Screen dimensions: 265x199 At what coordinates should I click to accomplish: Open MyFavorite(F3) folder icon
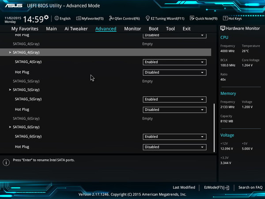(79, 18)
